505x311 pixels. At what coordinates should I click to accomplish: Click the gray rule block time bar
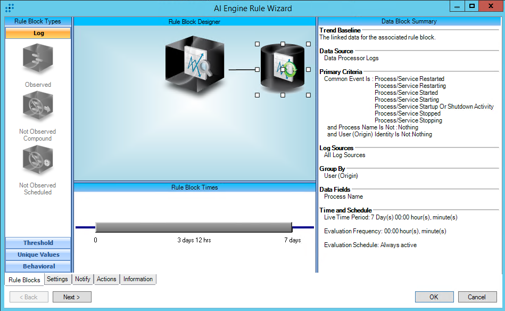pos(194,227)
